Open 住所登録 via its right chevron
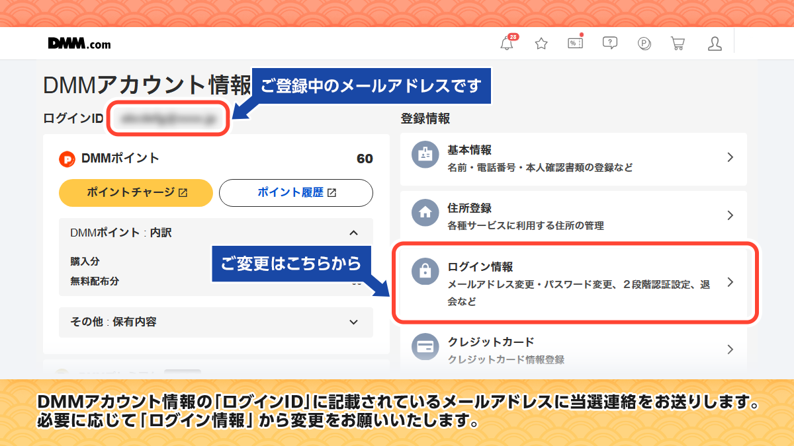The image size is (794, 446). pos(730,215)
